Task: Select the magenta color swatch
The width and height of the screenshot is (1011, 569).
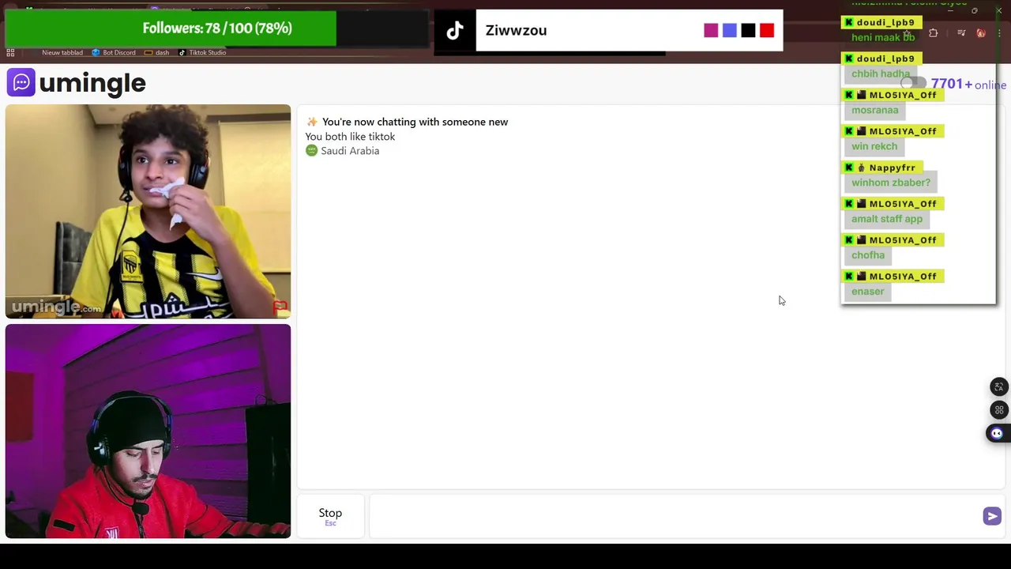Action: pyautogui.click(x=711, y=30)
